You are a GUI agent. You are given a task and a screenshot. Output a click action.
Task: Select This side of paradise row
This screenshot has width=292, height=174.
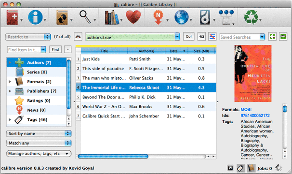pos(148,69)
